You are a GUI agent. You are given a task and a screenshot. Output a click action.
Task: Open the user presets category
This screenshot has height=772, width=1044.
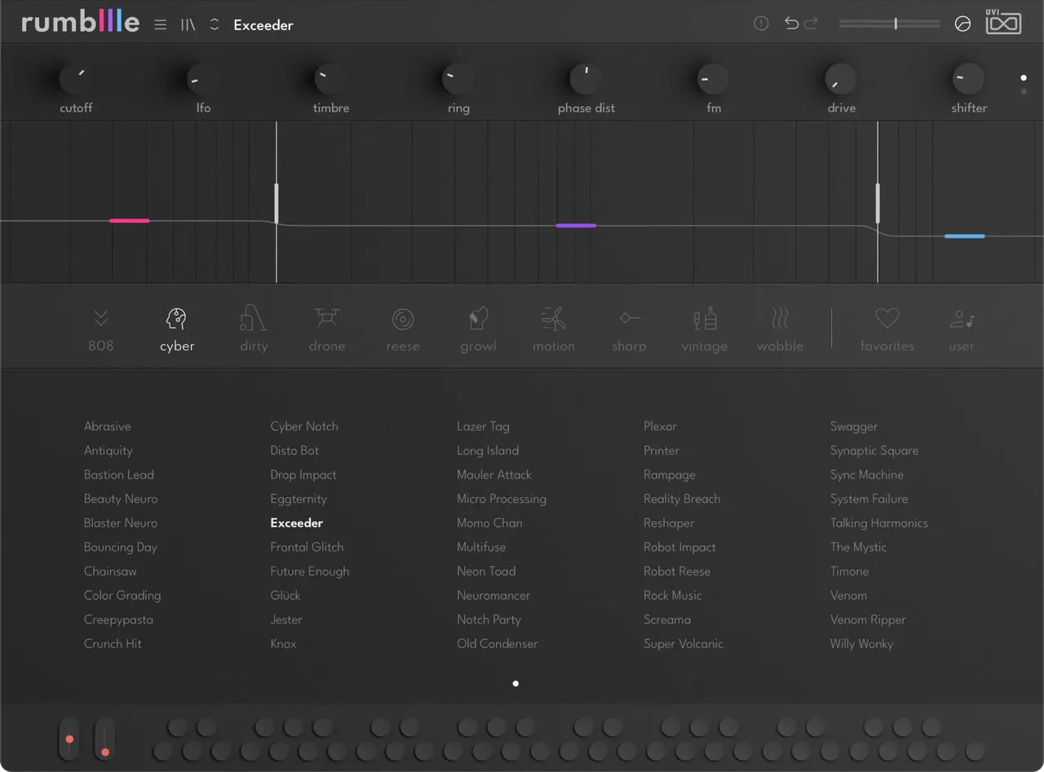(962, 330)
